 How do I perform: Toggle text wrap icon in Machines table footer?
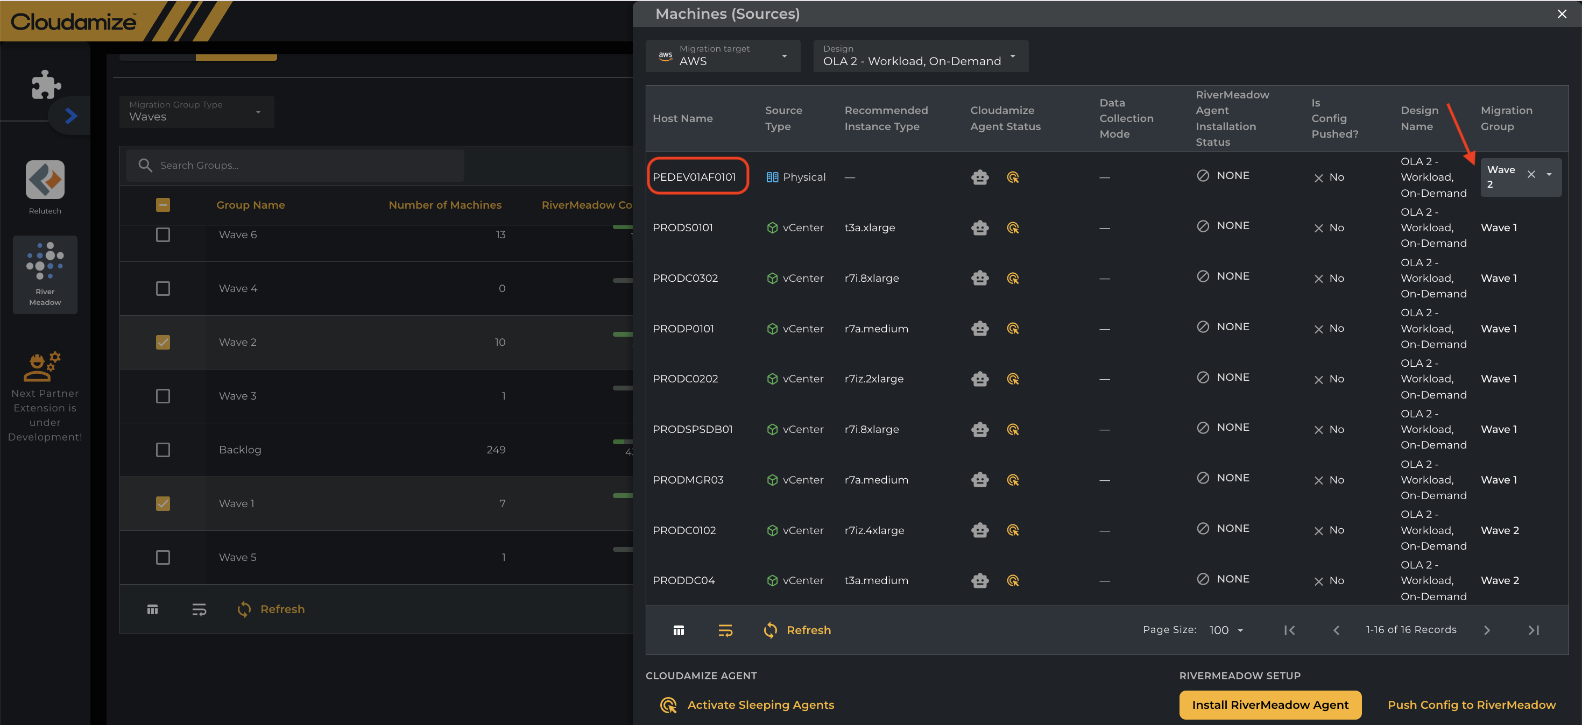[725, 630]
